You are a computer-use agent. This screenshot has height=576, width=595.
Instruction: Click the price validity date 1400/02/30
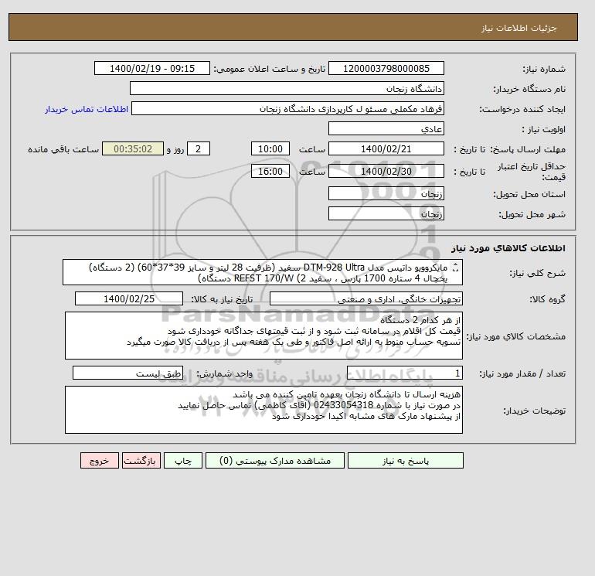tap(386, 171)
